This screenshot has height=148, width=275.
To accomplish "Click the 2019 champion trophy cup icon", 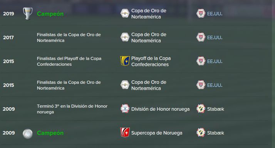I will click(x=28, y=13).
